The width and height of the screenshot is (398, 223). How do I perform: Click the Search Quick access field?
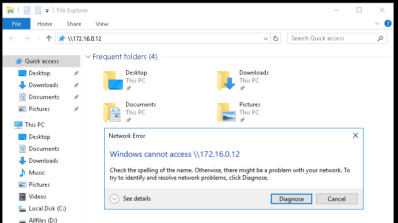pyautogui.click(x=337, y=38)
